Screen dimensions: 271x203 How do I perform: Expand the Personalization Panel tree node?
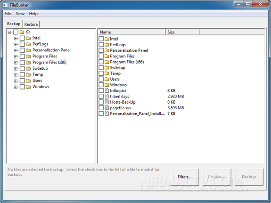[x=16, y=50]
